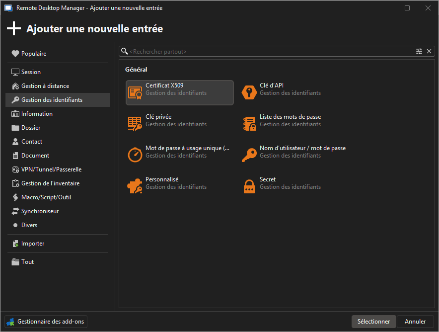This screenshot has width=439, height=332.
Task: Clear the search field with X
Action: tap(429, 51)
